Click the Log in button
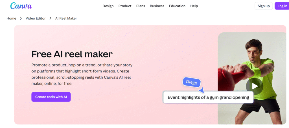The width and height of the screenshot is (289, 128). click(282, 6)
